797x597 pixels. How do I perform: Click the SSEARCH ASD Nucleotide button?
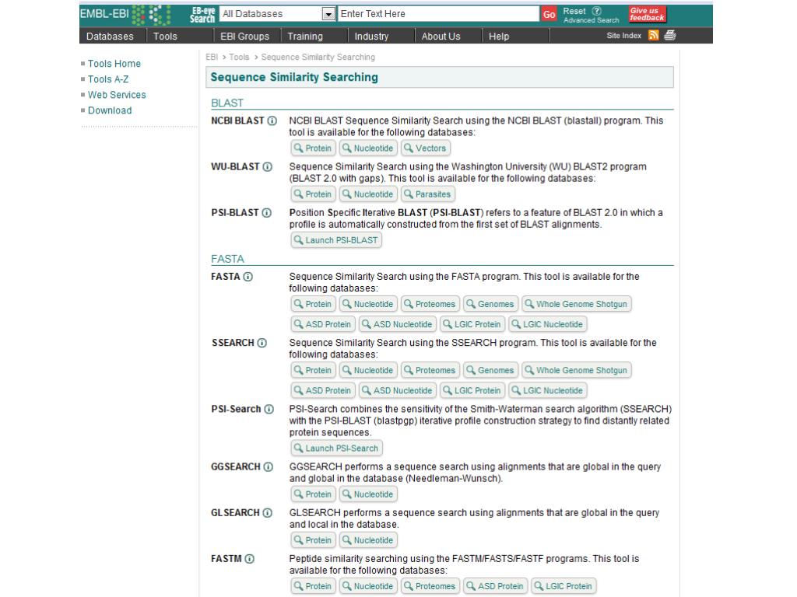(398, 391)
